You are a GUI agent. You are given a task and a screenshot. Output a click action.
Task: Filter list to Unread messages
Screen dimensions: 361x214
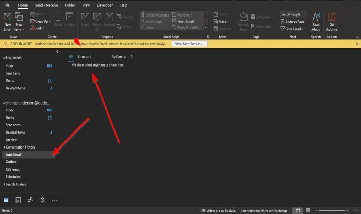pyautogui.click(x=84, y=57)
